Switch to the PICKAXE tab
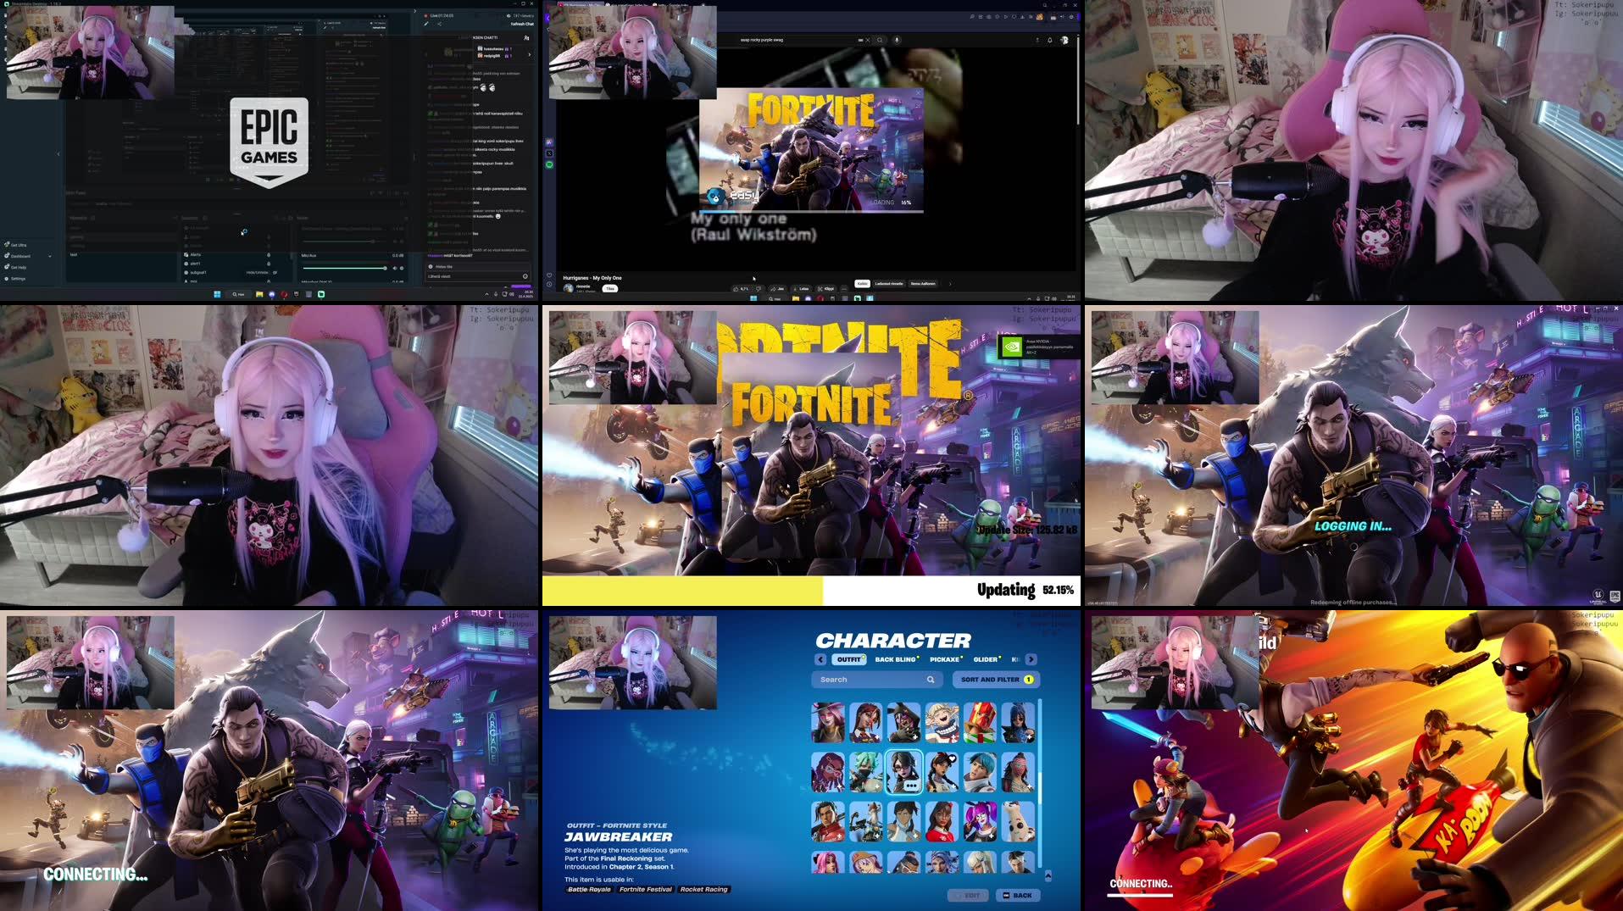This screenshot has width=1623, height=911. [945, 659]
